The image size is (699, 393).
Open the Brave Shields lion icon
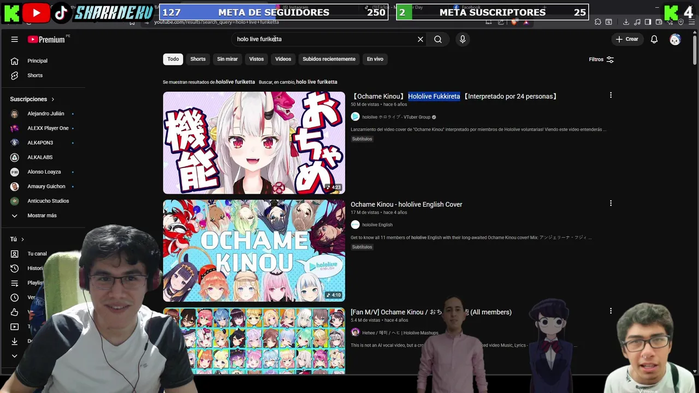(x=514, y=22)
